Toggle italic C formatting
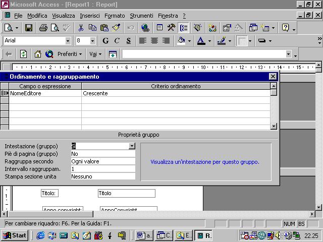 point(117,41)
